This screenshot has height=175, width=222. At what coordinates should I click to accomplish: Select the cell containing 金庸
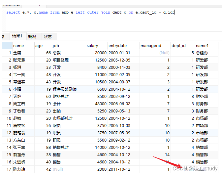click(23, 53)
